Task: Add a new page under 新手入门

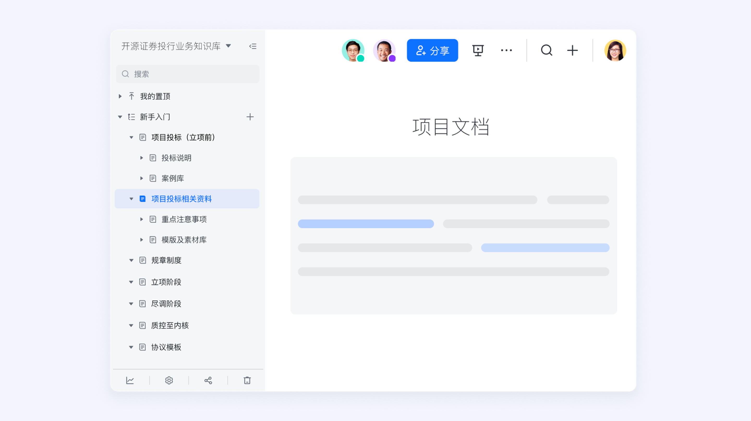Action: tap(250, 117)
